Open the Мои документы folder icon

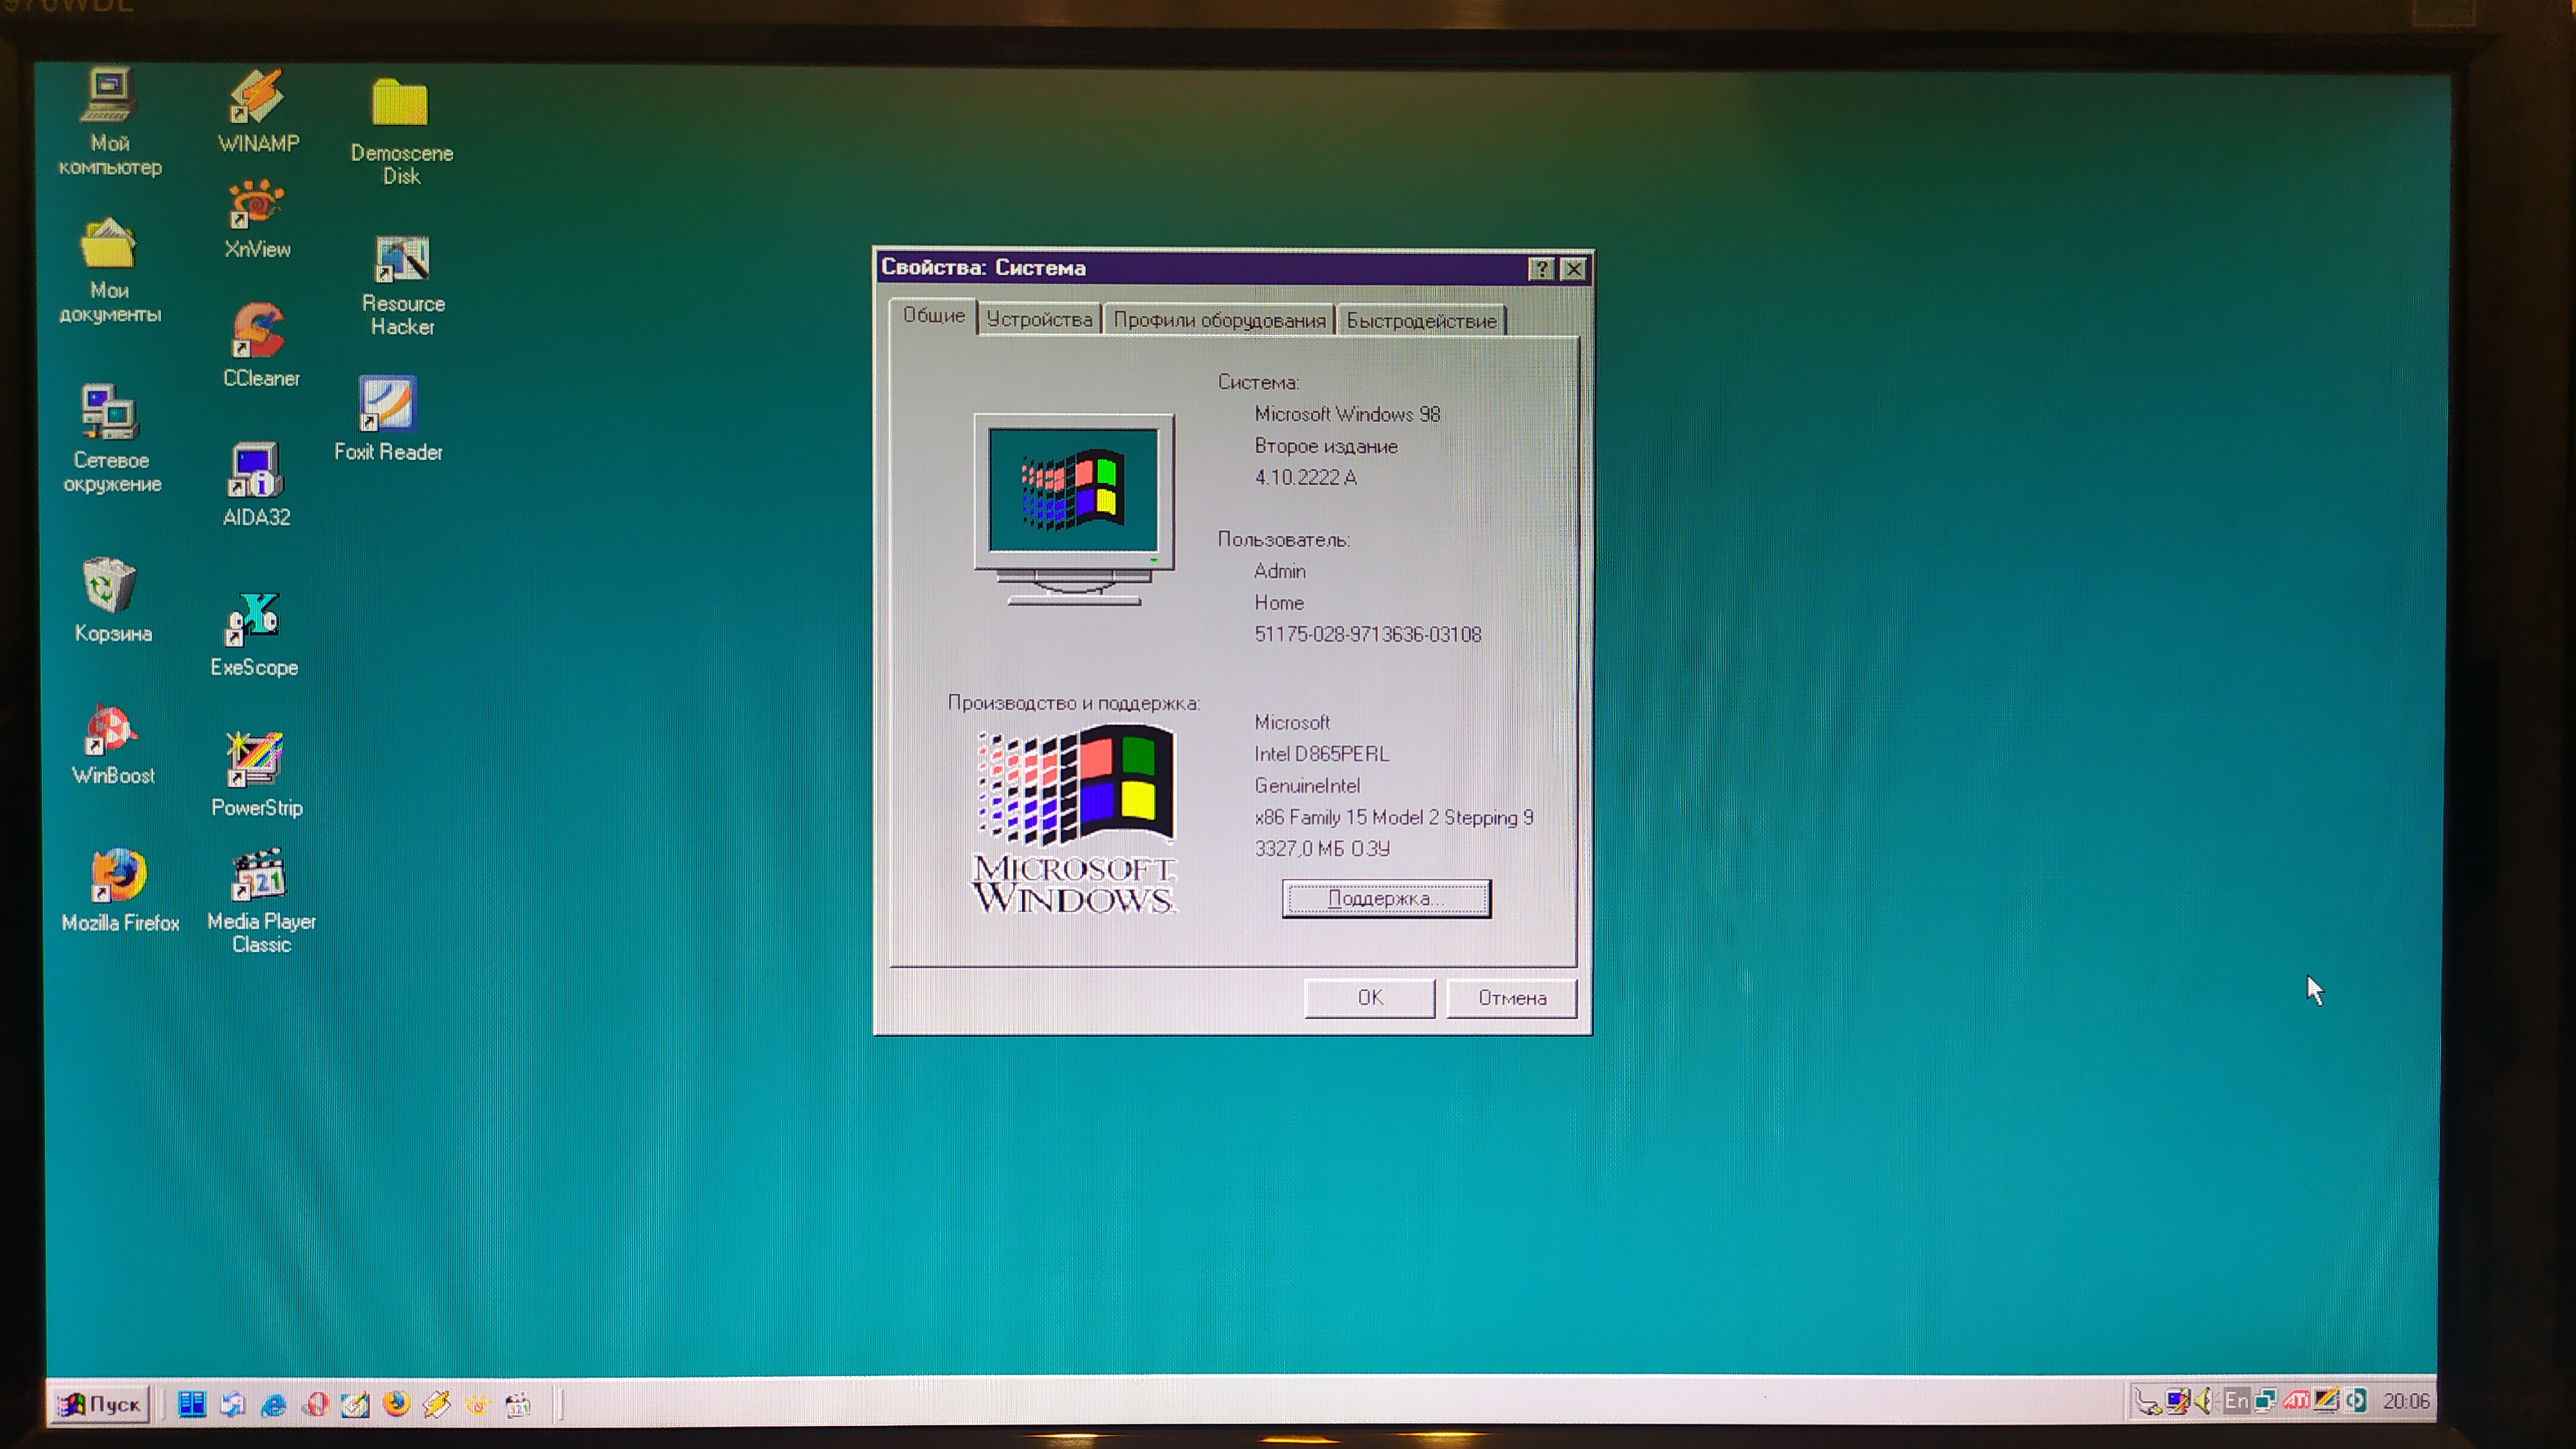[109, 270]
